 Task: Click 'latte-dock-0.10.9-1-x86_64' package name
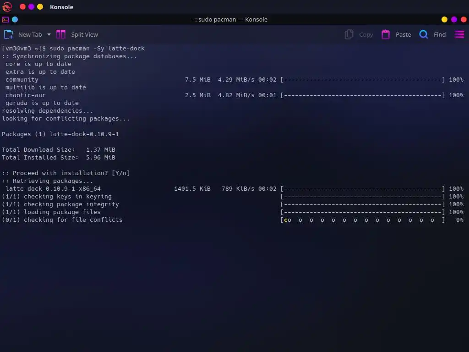point(53,188)
